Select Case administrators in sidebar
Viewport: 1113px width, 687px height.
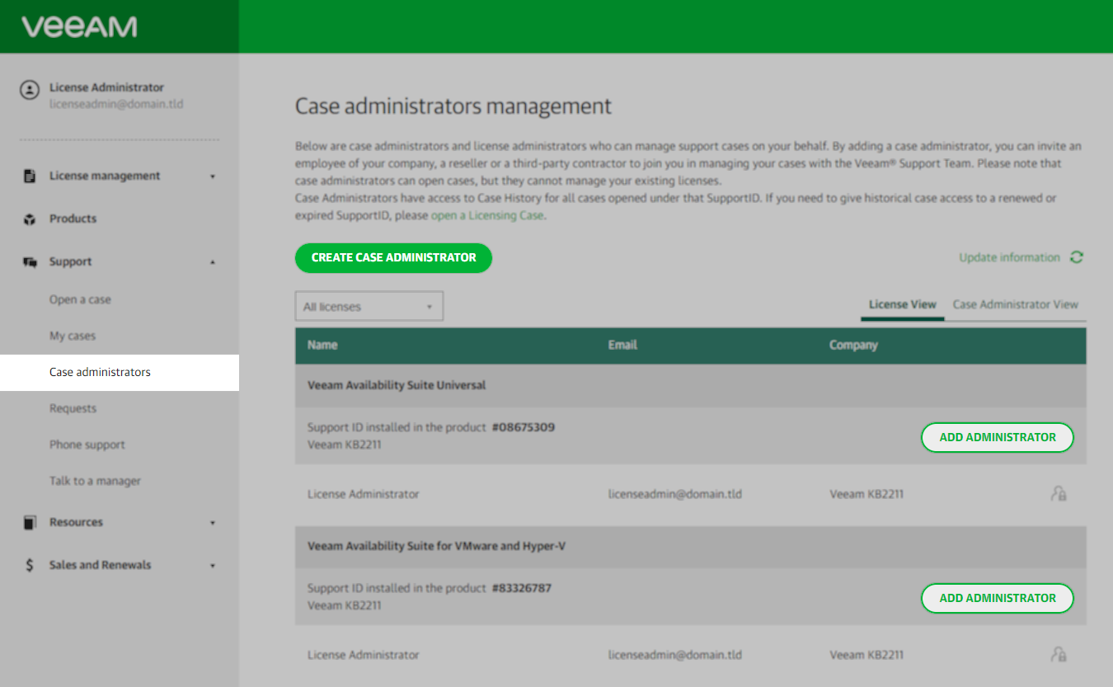tap(120, 373)
